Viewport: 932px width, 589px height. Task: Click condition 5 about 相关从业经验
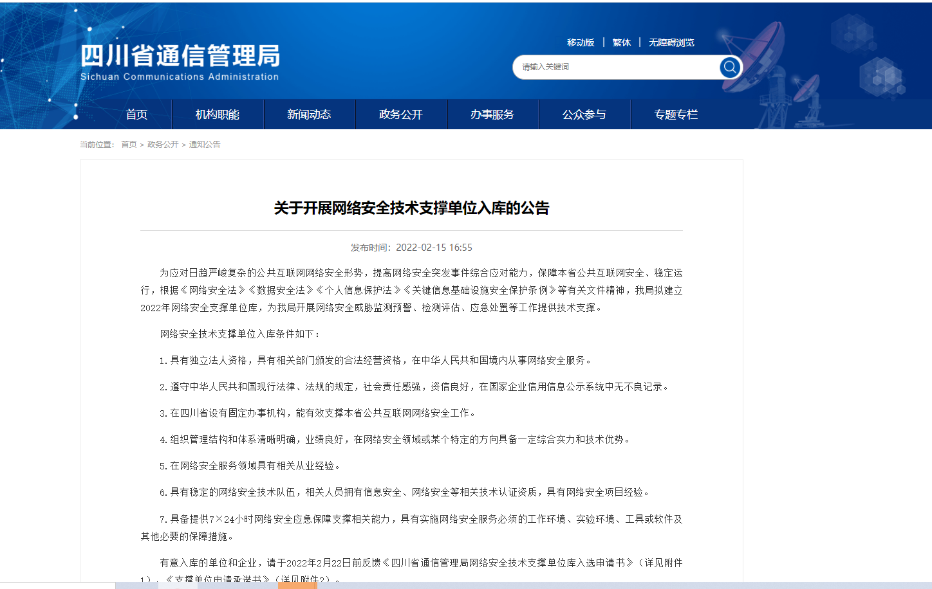(x=250, y=466)
